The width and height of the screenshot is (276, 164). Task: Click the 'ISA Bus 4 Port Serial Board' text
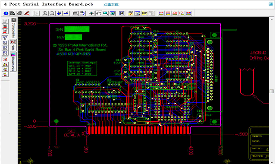click(82, 50)
